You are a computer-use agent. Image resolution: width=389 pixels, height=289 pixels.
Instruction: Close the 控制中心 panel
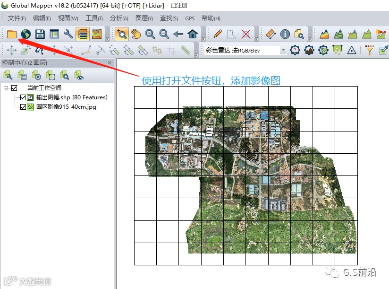point(110,62)
